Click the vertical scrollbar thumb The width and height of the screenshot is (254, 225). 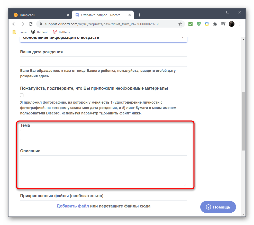click(243, 121)
